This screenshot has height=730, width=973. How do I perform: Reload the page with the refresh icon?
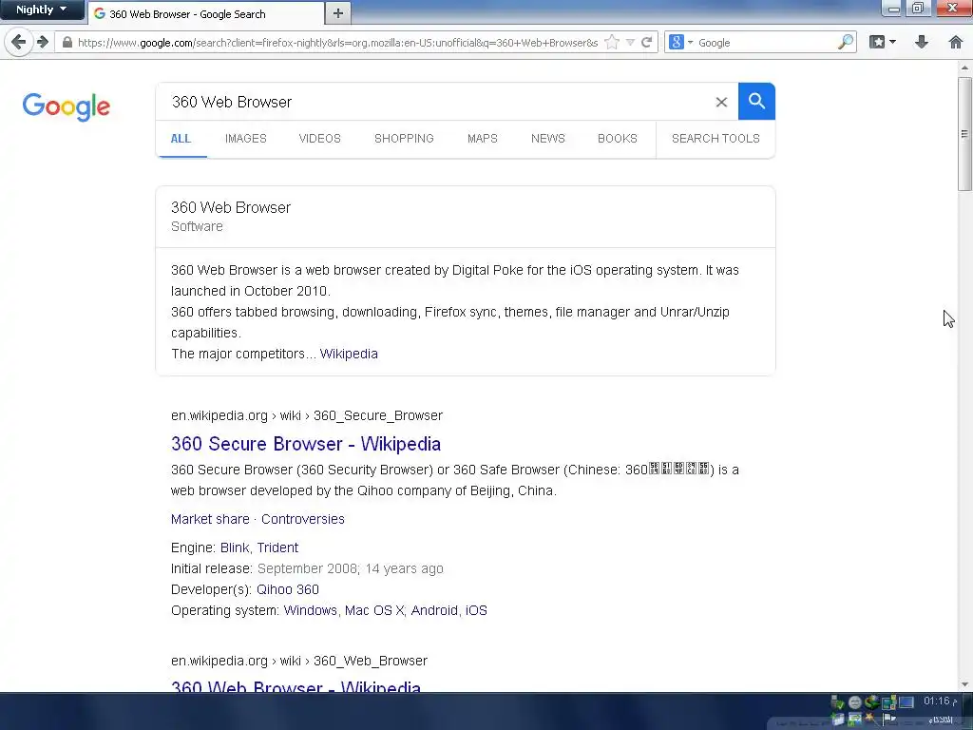pos(646,42)
